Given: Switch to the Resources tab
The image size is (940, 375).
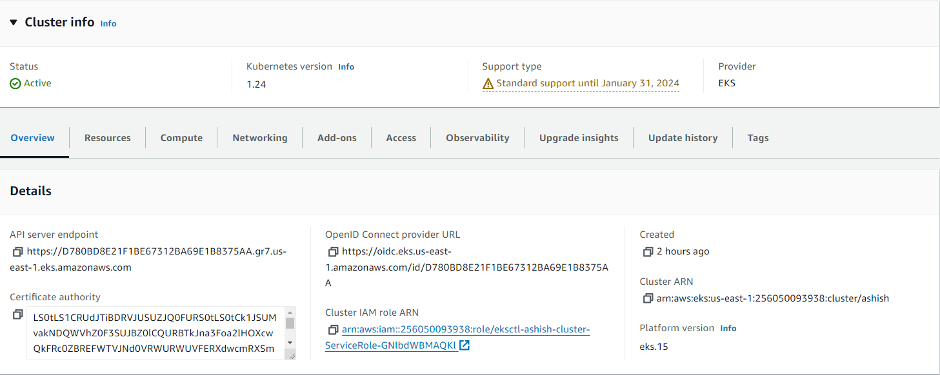Looking at the screenshot, I should coord(108,138).
